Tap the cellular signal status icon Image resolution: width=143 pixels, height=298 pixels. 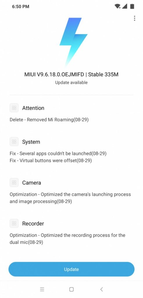coord(125,6)
